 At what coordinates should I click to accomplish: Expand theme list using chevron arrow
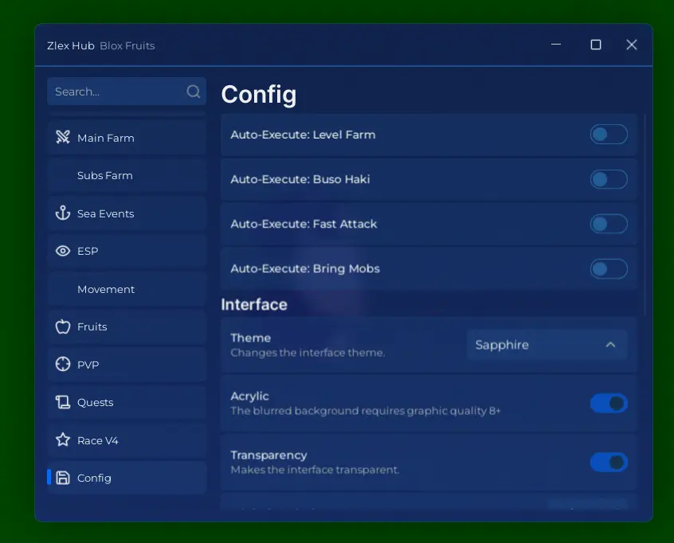coord(610,345)
